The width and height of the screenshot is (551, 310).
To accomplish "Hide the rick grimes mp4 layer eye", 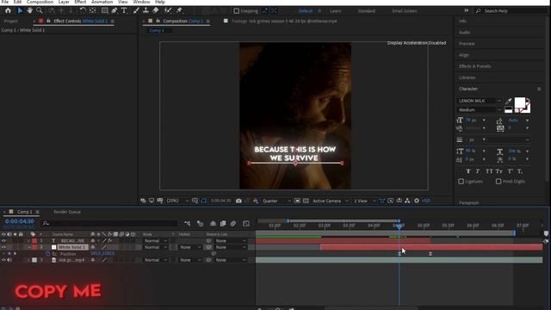I will click(3, 260).
